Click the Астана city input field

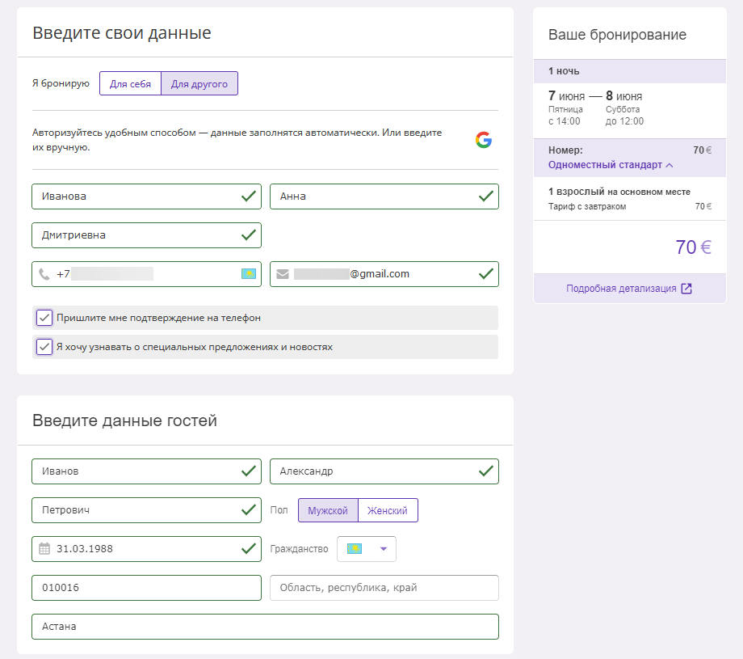click(266, 627)
